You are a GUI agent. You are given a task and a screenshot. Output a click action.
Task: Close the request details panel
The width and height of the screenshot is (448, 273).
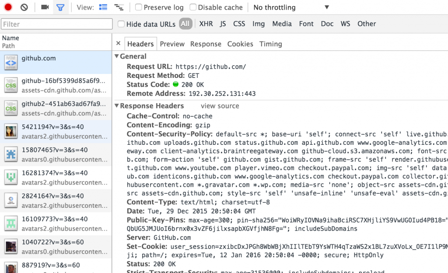point(118,44)
